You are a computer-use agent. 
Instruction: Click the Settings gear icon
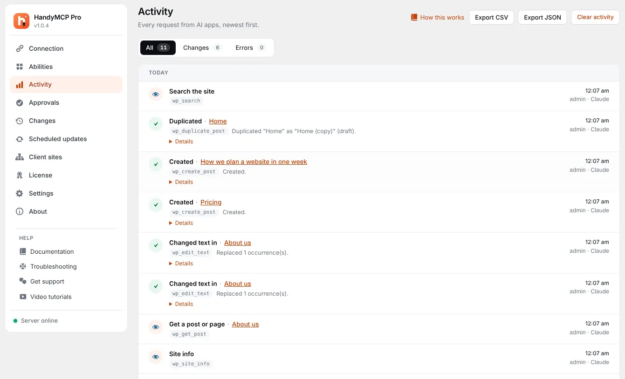[20, 194]
